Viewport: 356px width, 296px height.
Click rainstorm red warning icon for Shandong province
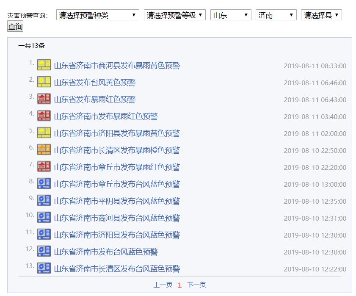point(44,99)
